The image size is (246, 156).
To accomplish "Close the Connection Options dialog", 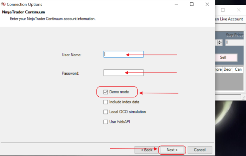I will tap(208, 4).
